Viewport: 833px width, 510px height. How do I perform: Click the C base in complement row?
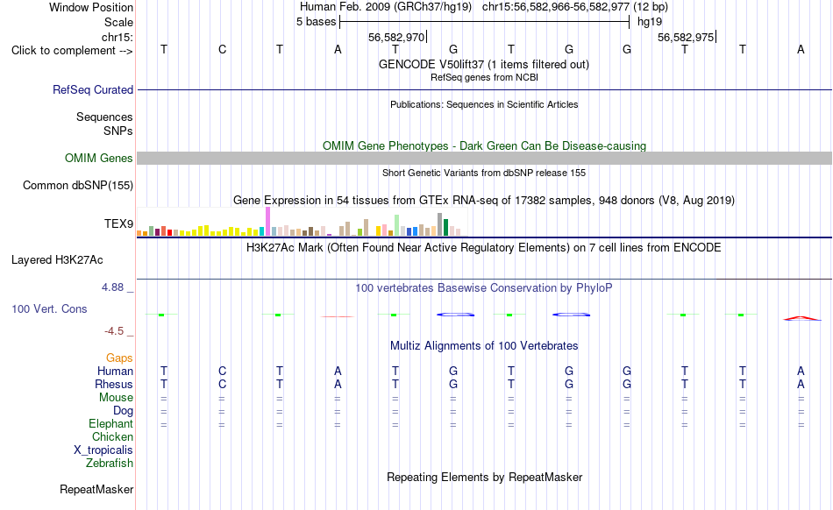(x=222, y=49)
